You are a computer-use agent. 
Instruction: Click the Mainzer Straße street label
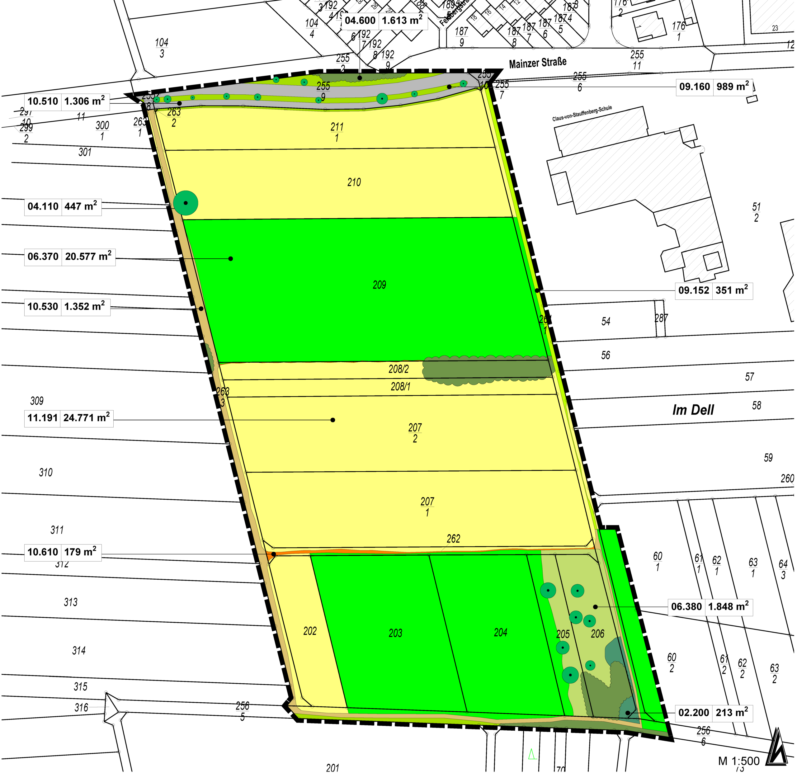[x=538, y=63]
